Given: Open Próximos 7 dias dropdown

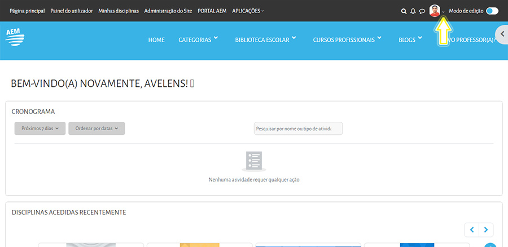Looking at the screenshot, I should click(x=40, y=129).
